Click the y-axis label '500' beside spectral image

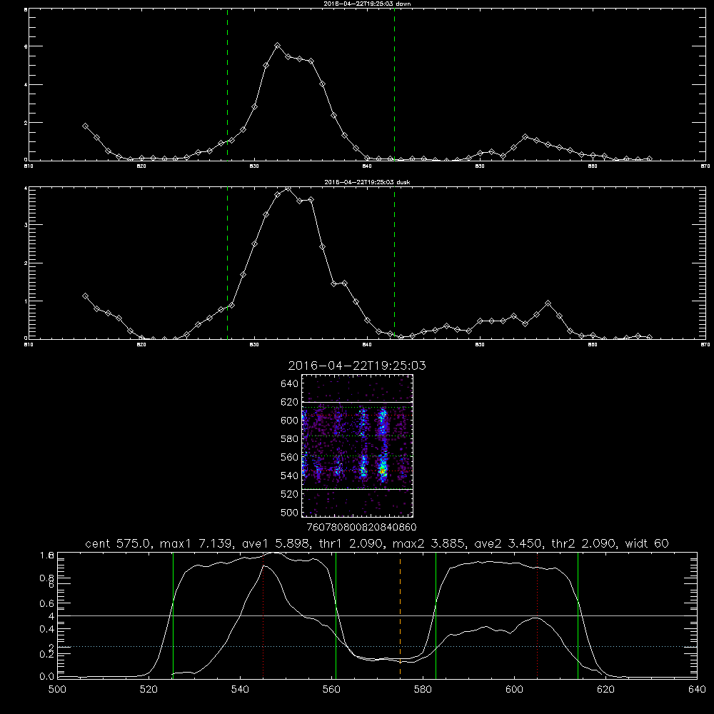[289, 512]
